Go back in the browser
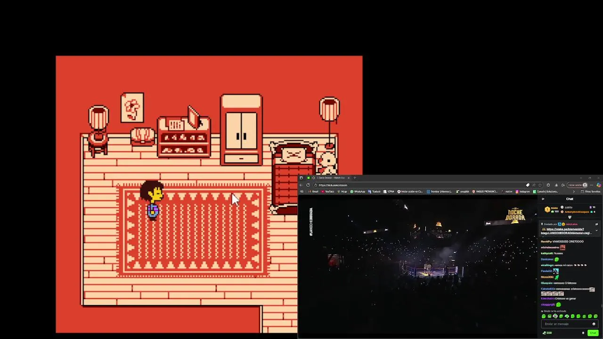The width and height of the screenshot is (603, 339). coord(301,185)
